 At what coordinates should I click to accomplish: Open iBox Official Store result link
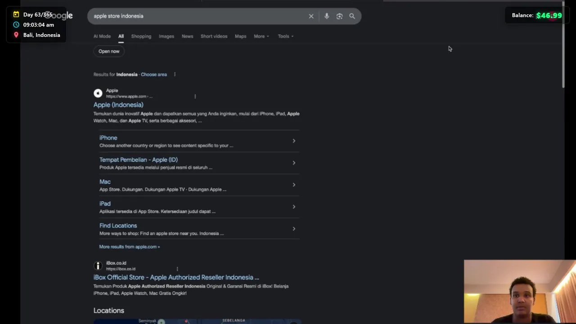tap(176, 277)
